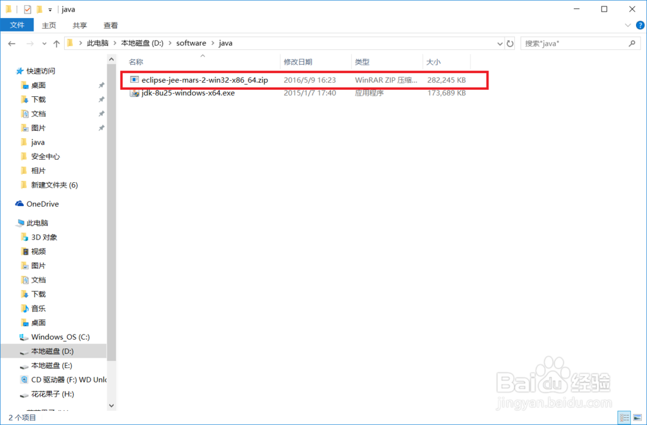Open the 花花果子 (H:) drive
Image resolution: width=647 pixels, height=425 pixels.
pyautogui.click(x=52, y=394)
